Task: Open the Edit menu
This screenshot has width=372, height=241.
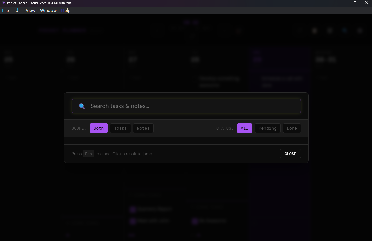Action: click(17, 10)
